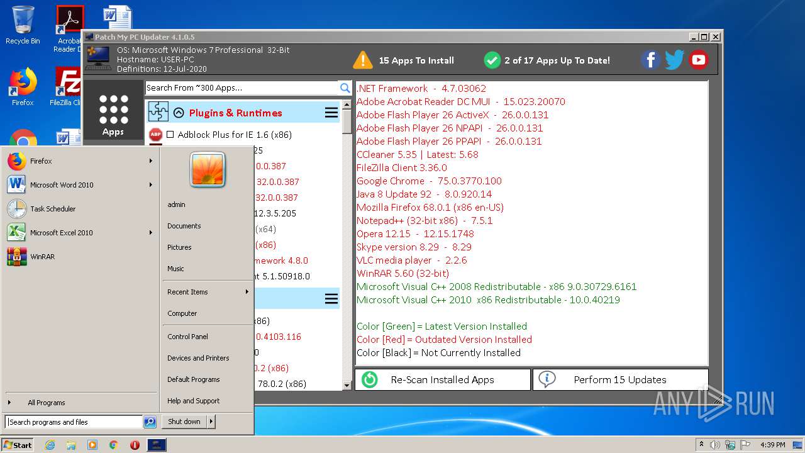This screenshot has width=805, height=453.
Task: Click the Search programs and files box
Action: click(x=74, y=422)
